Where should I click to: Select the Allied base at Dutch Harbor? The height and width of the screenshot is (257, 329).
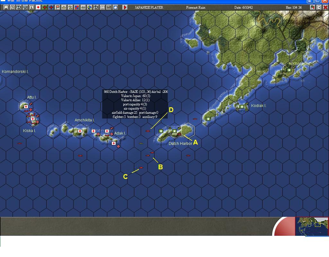pos(174,131)
